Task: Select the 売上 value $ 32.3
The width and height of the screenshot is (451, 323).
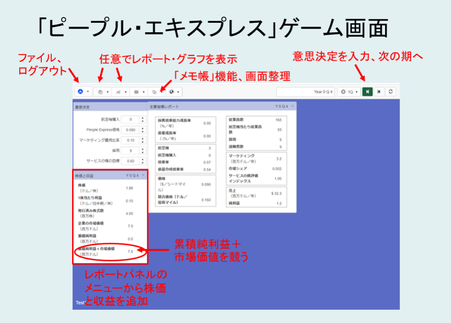Action: pos(276,193)
